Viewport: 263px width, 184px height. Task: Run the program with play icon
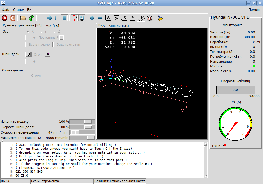point(42,18)
